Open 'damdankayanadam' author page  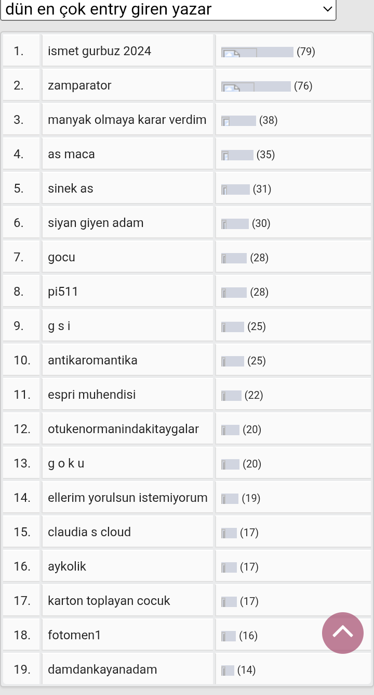(102, 669)
